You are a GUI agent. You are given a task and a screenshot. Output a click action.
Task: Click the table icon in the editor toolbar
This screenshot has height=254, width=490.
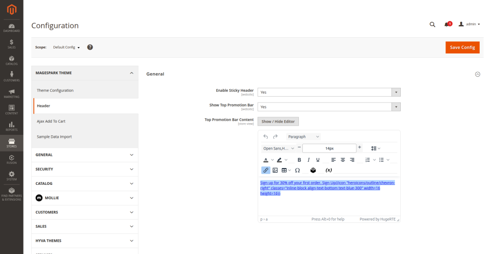point(284,170)
